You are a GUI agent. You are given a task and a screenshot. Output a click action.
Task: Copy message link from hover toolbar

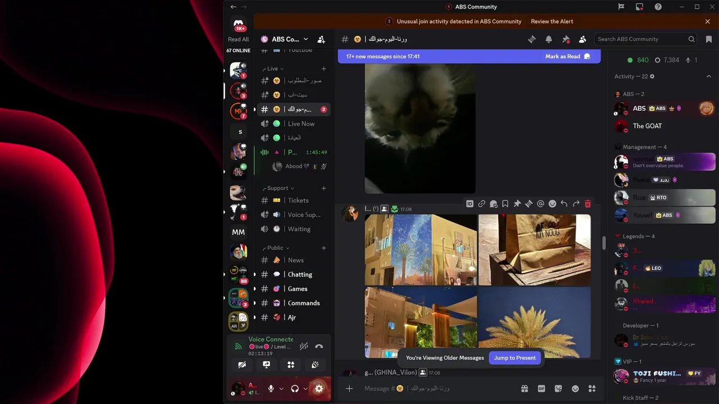tap(481, 204)
